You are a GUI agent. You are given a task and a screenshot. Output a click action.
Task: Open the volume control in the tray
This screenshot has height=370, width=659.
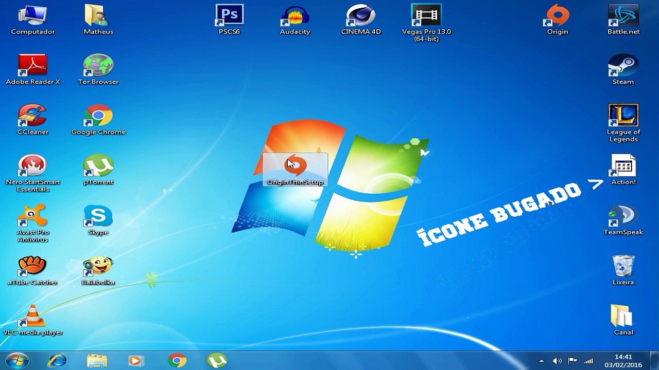(x=557, y=361)
